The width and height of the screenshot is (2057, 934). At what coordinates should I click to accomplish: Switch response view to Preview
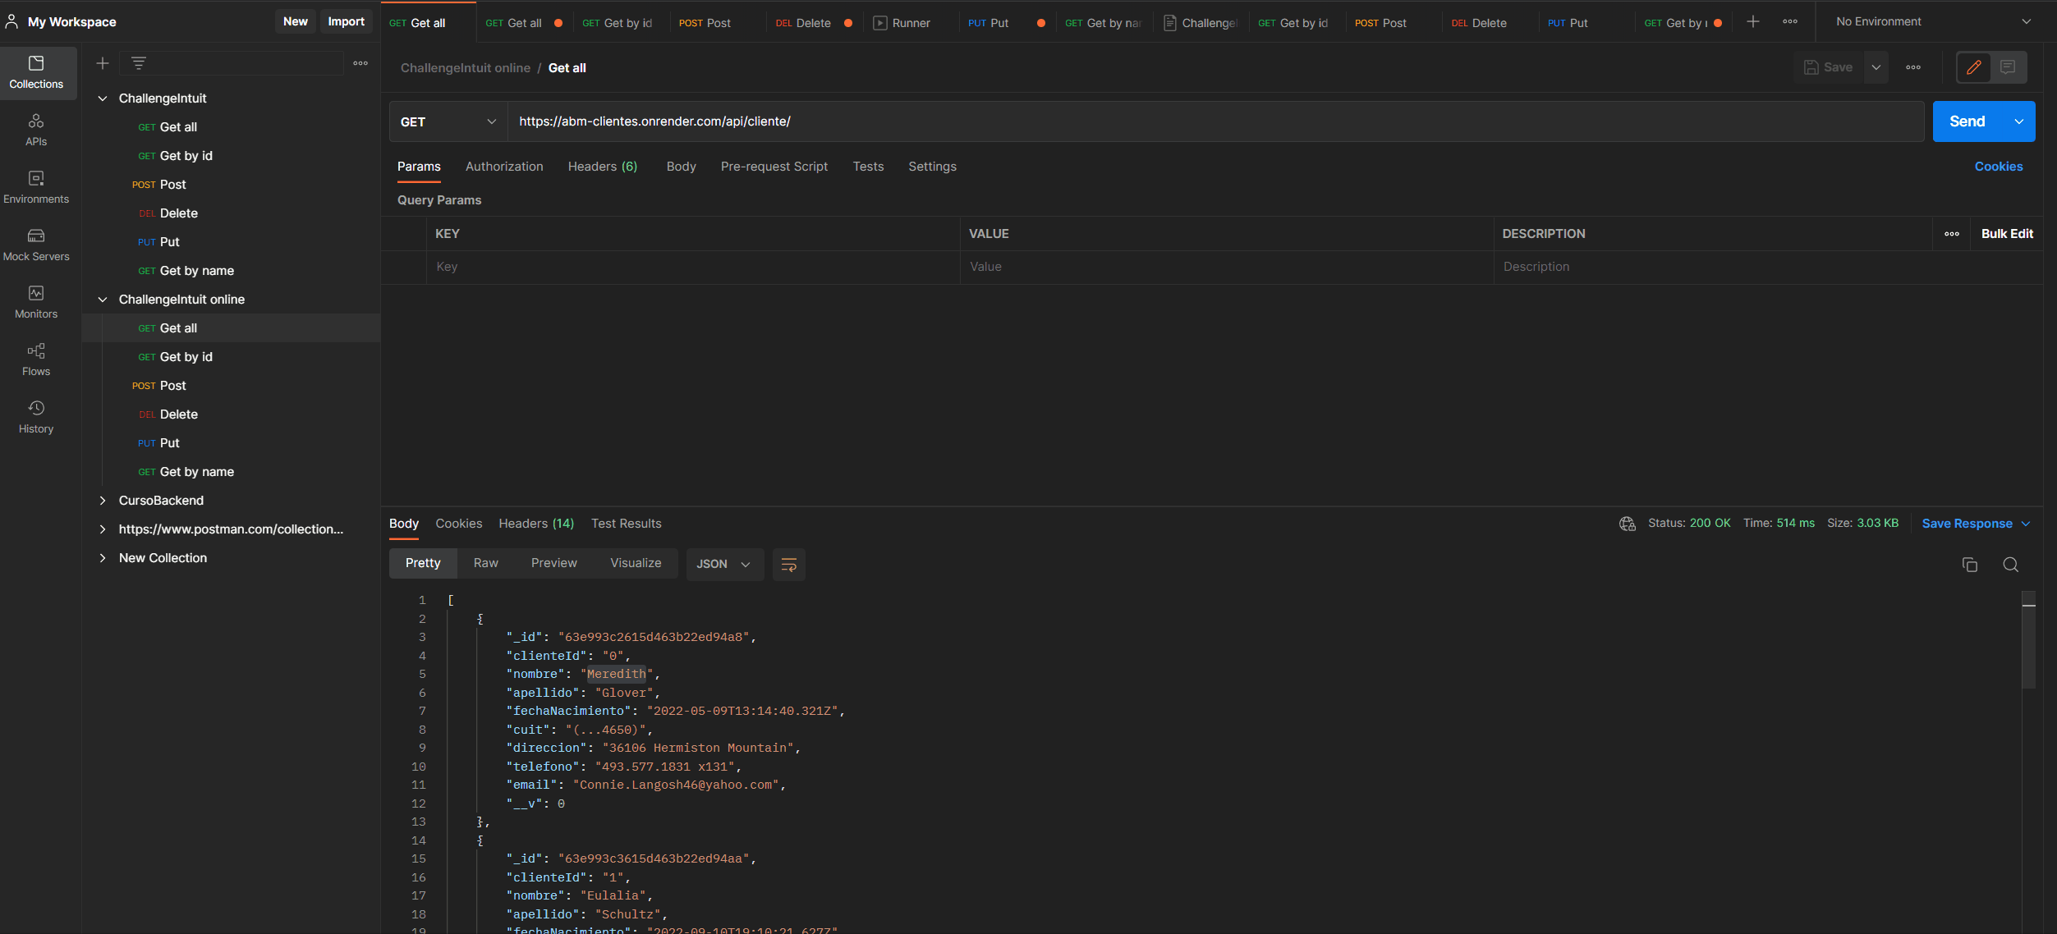coord(553,563)
